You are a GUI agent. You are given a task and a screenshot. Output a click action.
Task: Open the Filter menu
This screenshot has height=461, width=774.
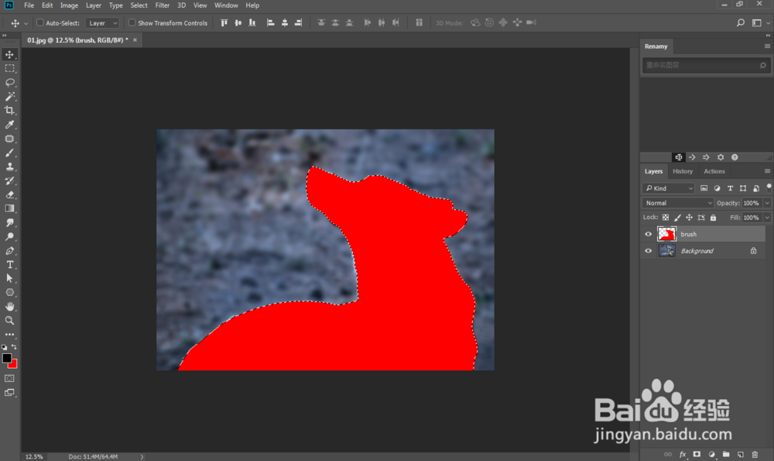click(x=162, y=5)
